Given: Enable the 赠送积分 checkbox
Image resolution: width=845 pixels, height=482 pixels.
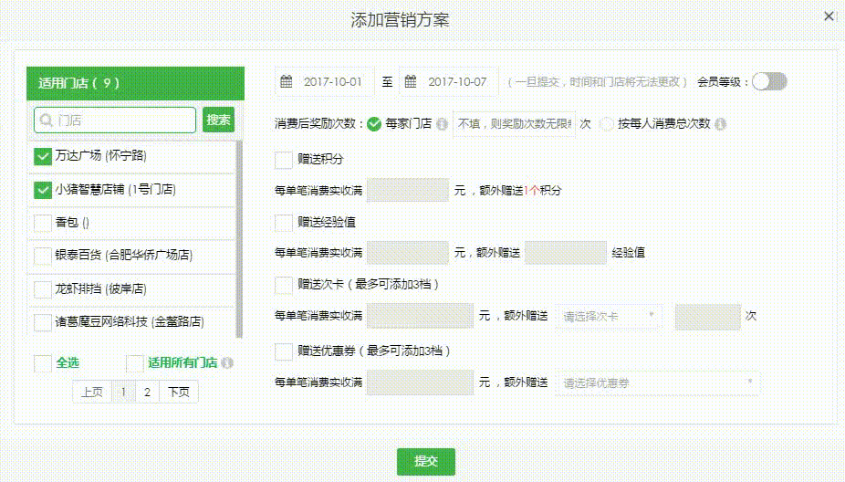Looking at the screenshot, I should pyautogui.click(x=283, y=159).
